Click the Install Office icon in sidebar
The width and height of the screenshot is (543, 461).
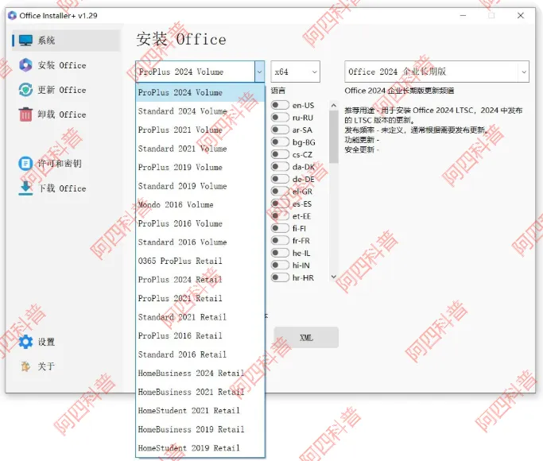click(25, 65)
